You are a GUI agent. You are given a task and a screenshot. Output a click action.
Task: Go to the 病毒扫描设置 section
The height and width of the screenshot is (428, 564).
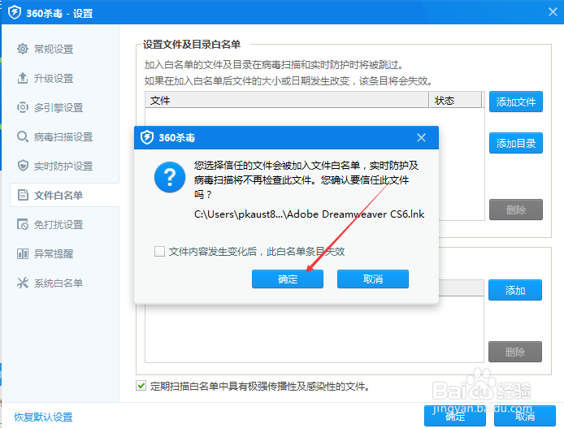coord(65,136)
